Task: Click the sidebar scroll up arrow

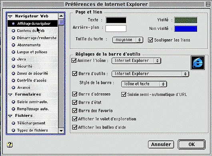Action: point(61,16)
